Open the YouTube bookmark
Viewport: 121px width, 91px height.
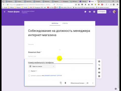[50, 7]
